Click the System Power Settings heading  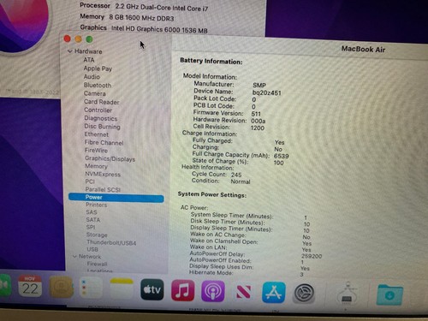pos(212,194)
